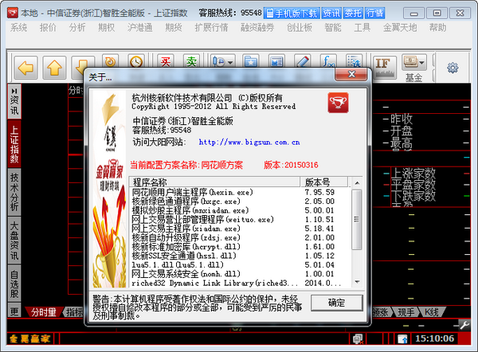Select the hcrypt.dll row
The width and height of the screenshot is (478, 352).
(x=240, y=247)
